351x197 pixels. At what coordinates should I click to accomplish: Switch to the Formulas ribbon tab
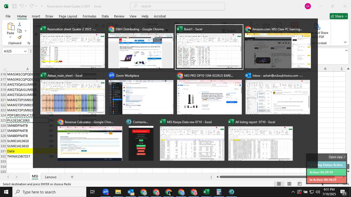[x=89, y=16]
